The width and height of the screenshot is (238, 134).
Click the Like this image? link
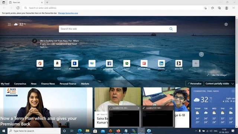tap(219, 75)
